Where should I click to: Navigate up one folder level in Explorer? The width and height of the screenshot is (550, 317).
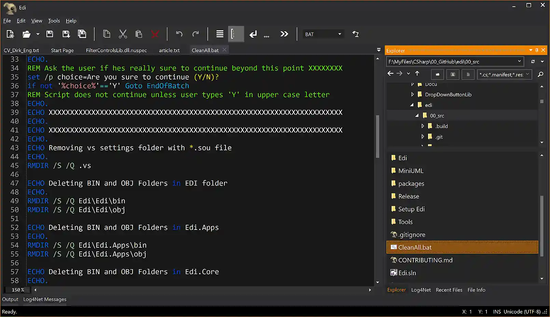click(x=417, y=73)
